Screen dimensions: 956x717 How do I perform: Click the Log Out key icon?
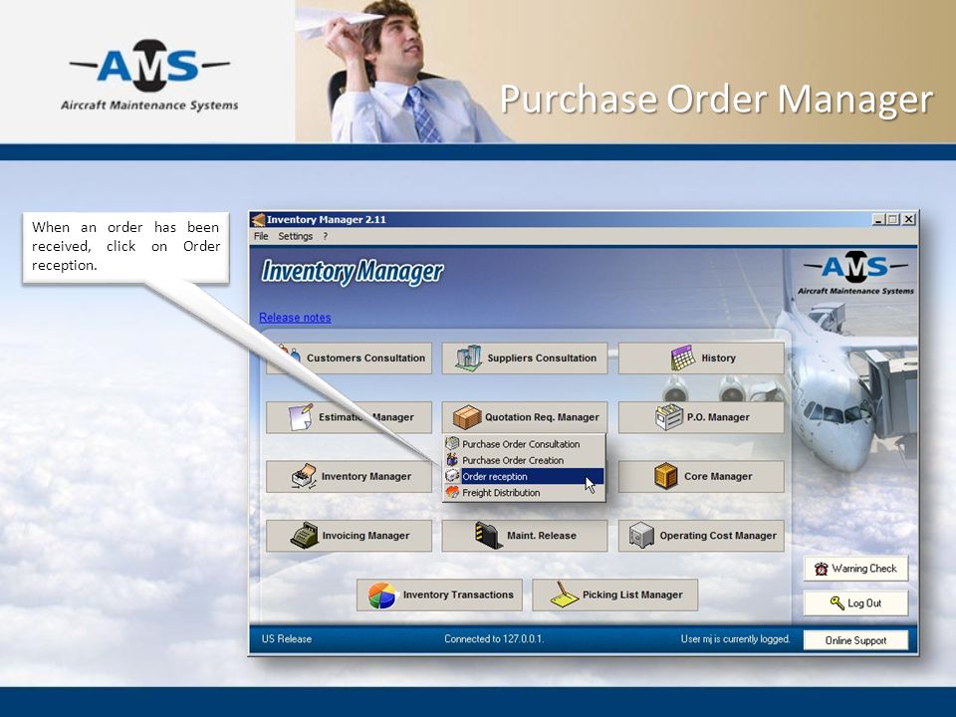click(837, 603)
